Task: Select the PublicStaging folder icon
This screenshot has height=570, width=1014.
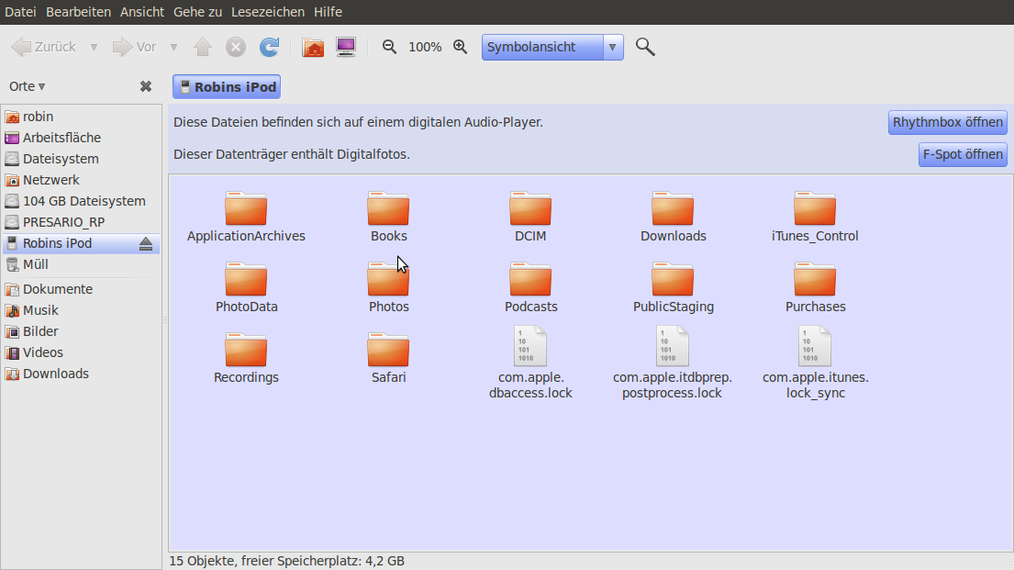Action: point(673,279)
